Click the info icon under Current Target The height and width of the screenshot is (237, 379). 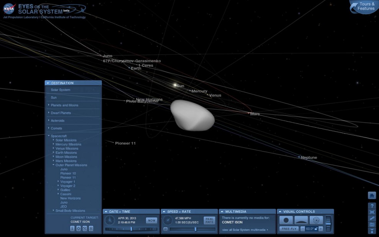click(72, 228)
